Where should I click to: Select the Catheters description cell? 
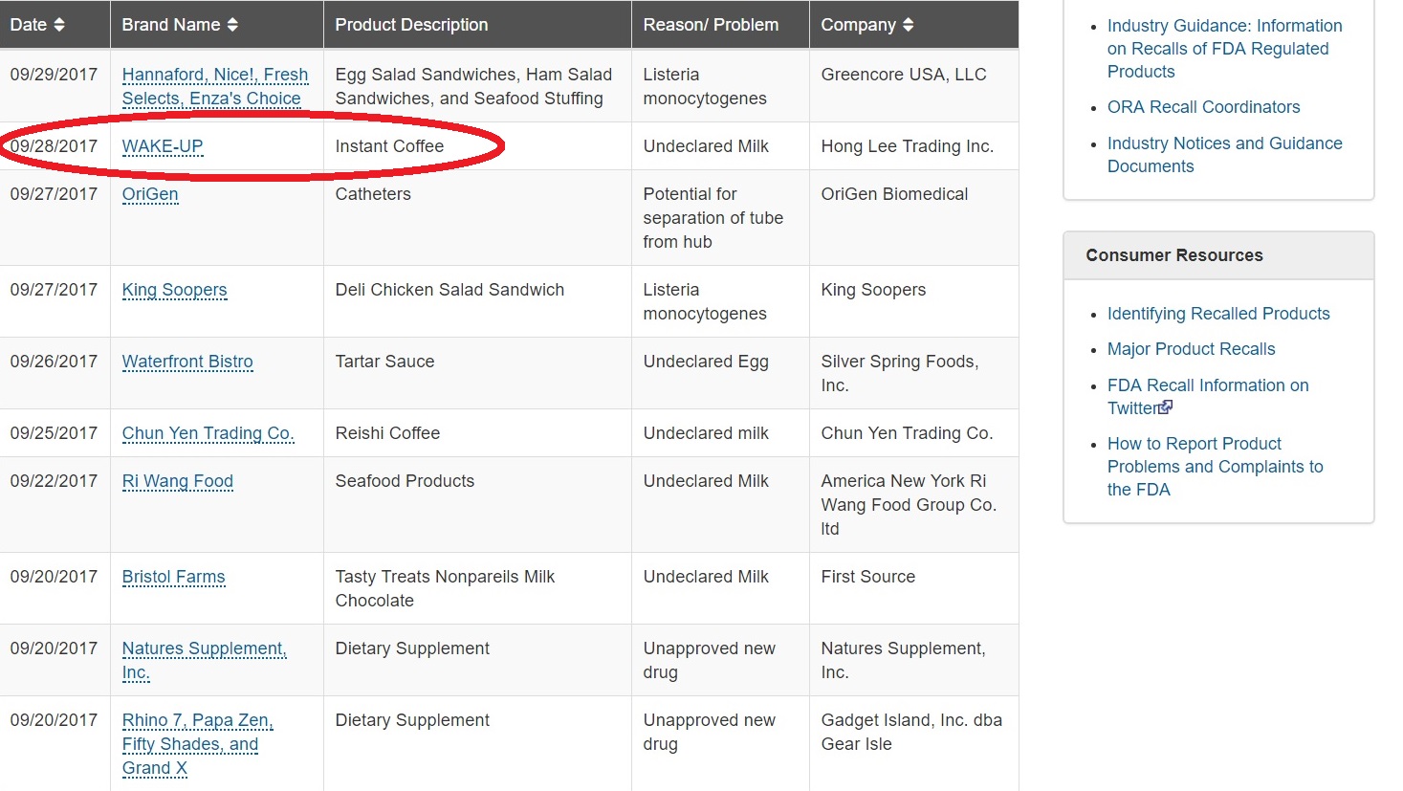coord(477,218)
